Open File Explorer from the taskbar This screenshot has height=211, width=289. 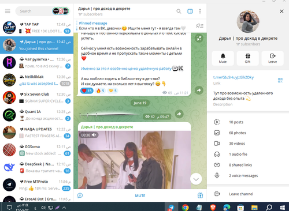click(x=254, y=208)
